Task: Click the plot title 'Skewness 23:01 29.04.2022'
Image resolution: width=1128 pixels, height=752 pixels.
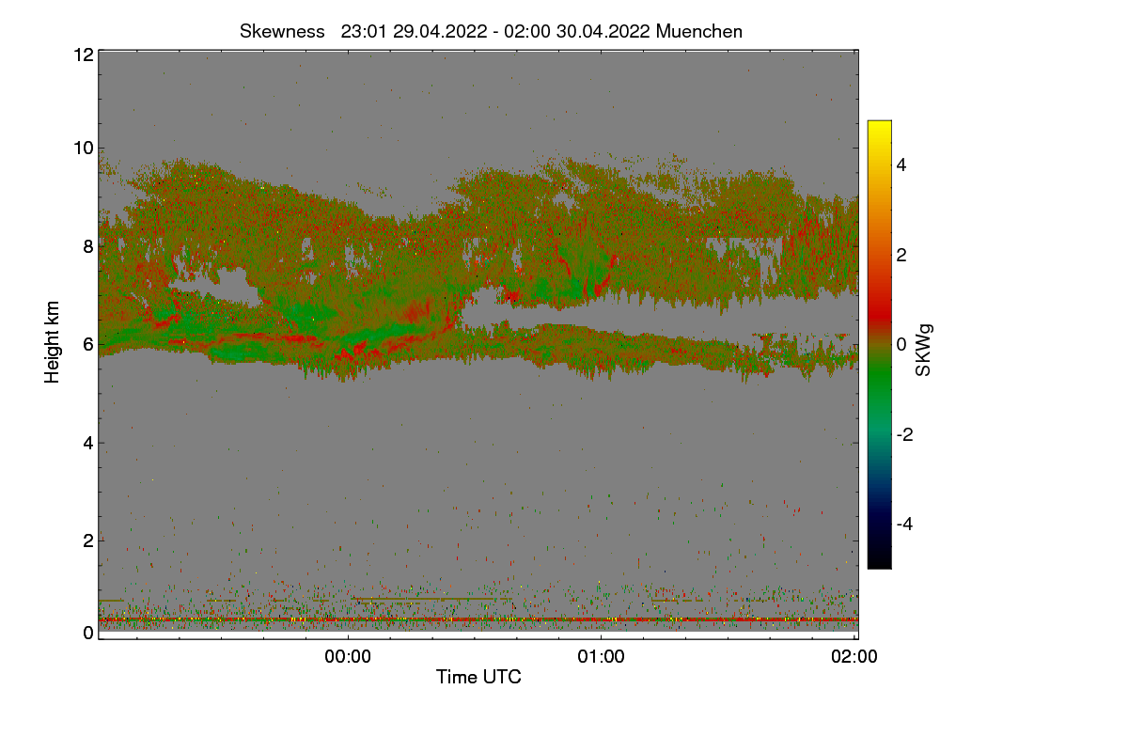Action: coord(492,31)
